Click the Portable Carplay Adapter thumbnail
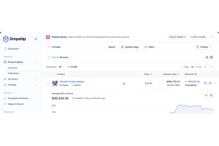The width and height of the screenshot is (219, 146). (x=55, y=83)
